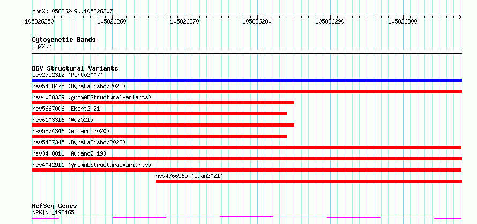Viewport: 477px width, 224px height.
Task: Open nsv4042911 (gnomADStructuralVariants) label
Action: coord(92,165)
